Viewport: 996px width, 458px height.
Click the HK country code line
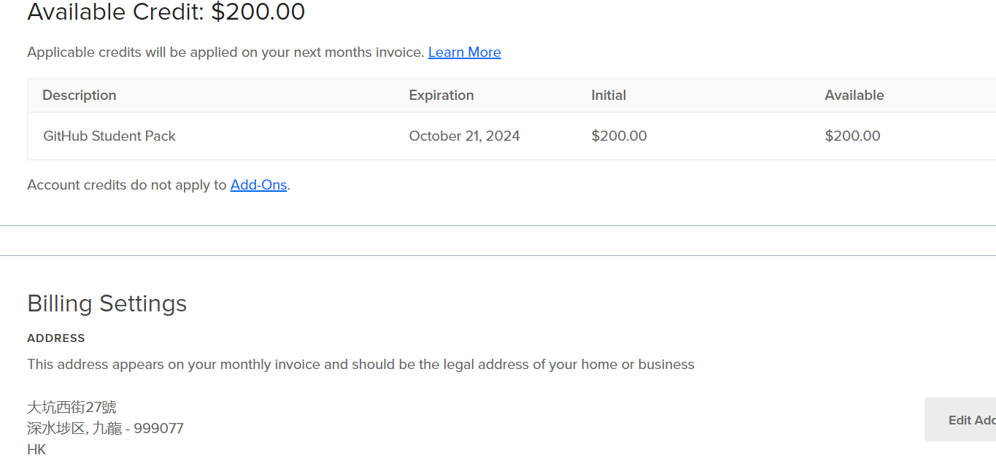point(36,449)
